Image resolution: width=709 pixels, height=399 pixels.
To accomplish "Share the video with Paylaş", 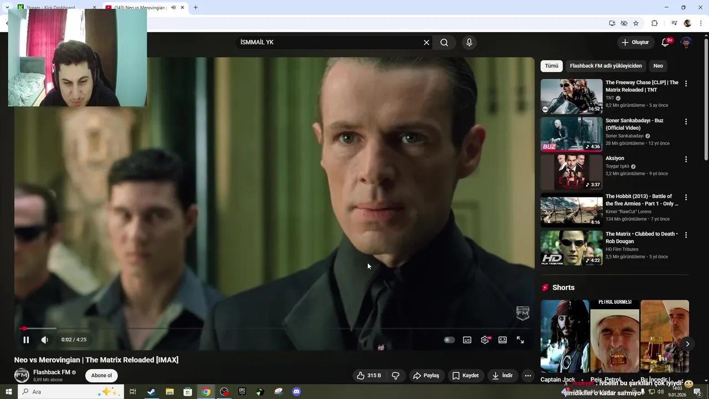I will tap(426, 376).
